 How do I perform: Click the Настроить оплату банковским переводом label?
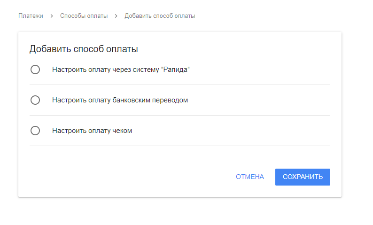[120, 100]
